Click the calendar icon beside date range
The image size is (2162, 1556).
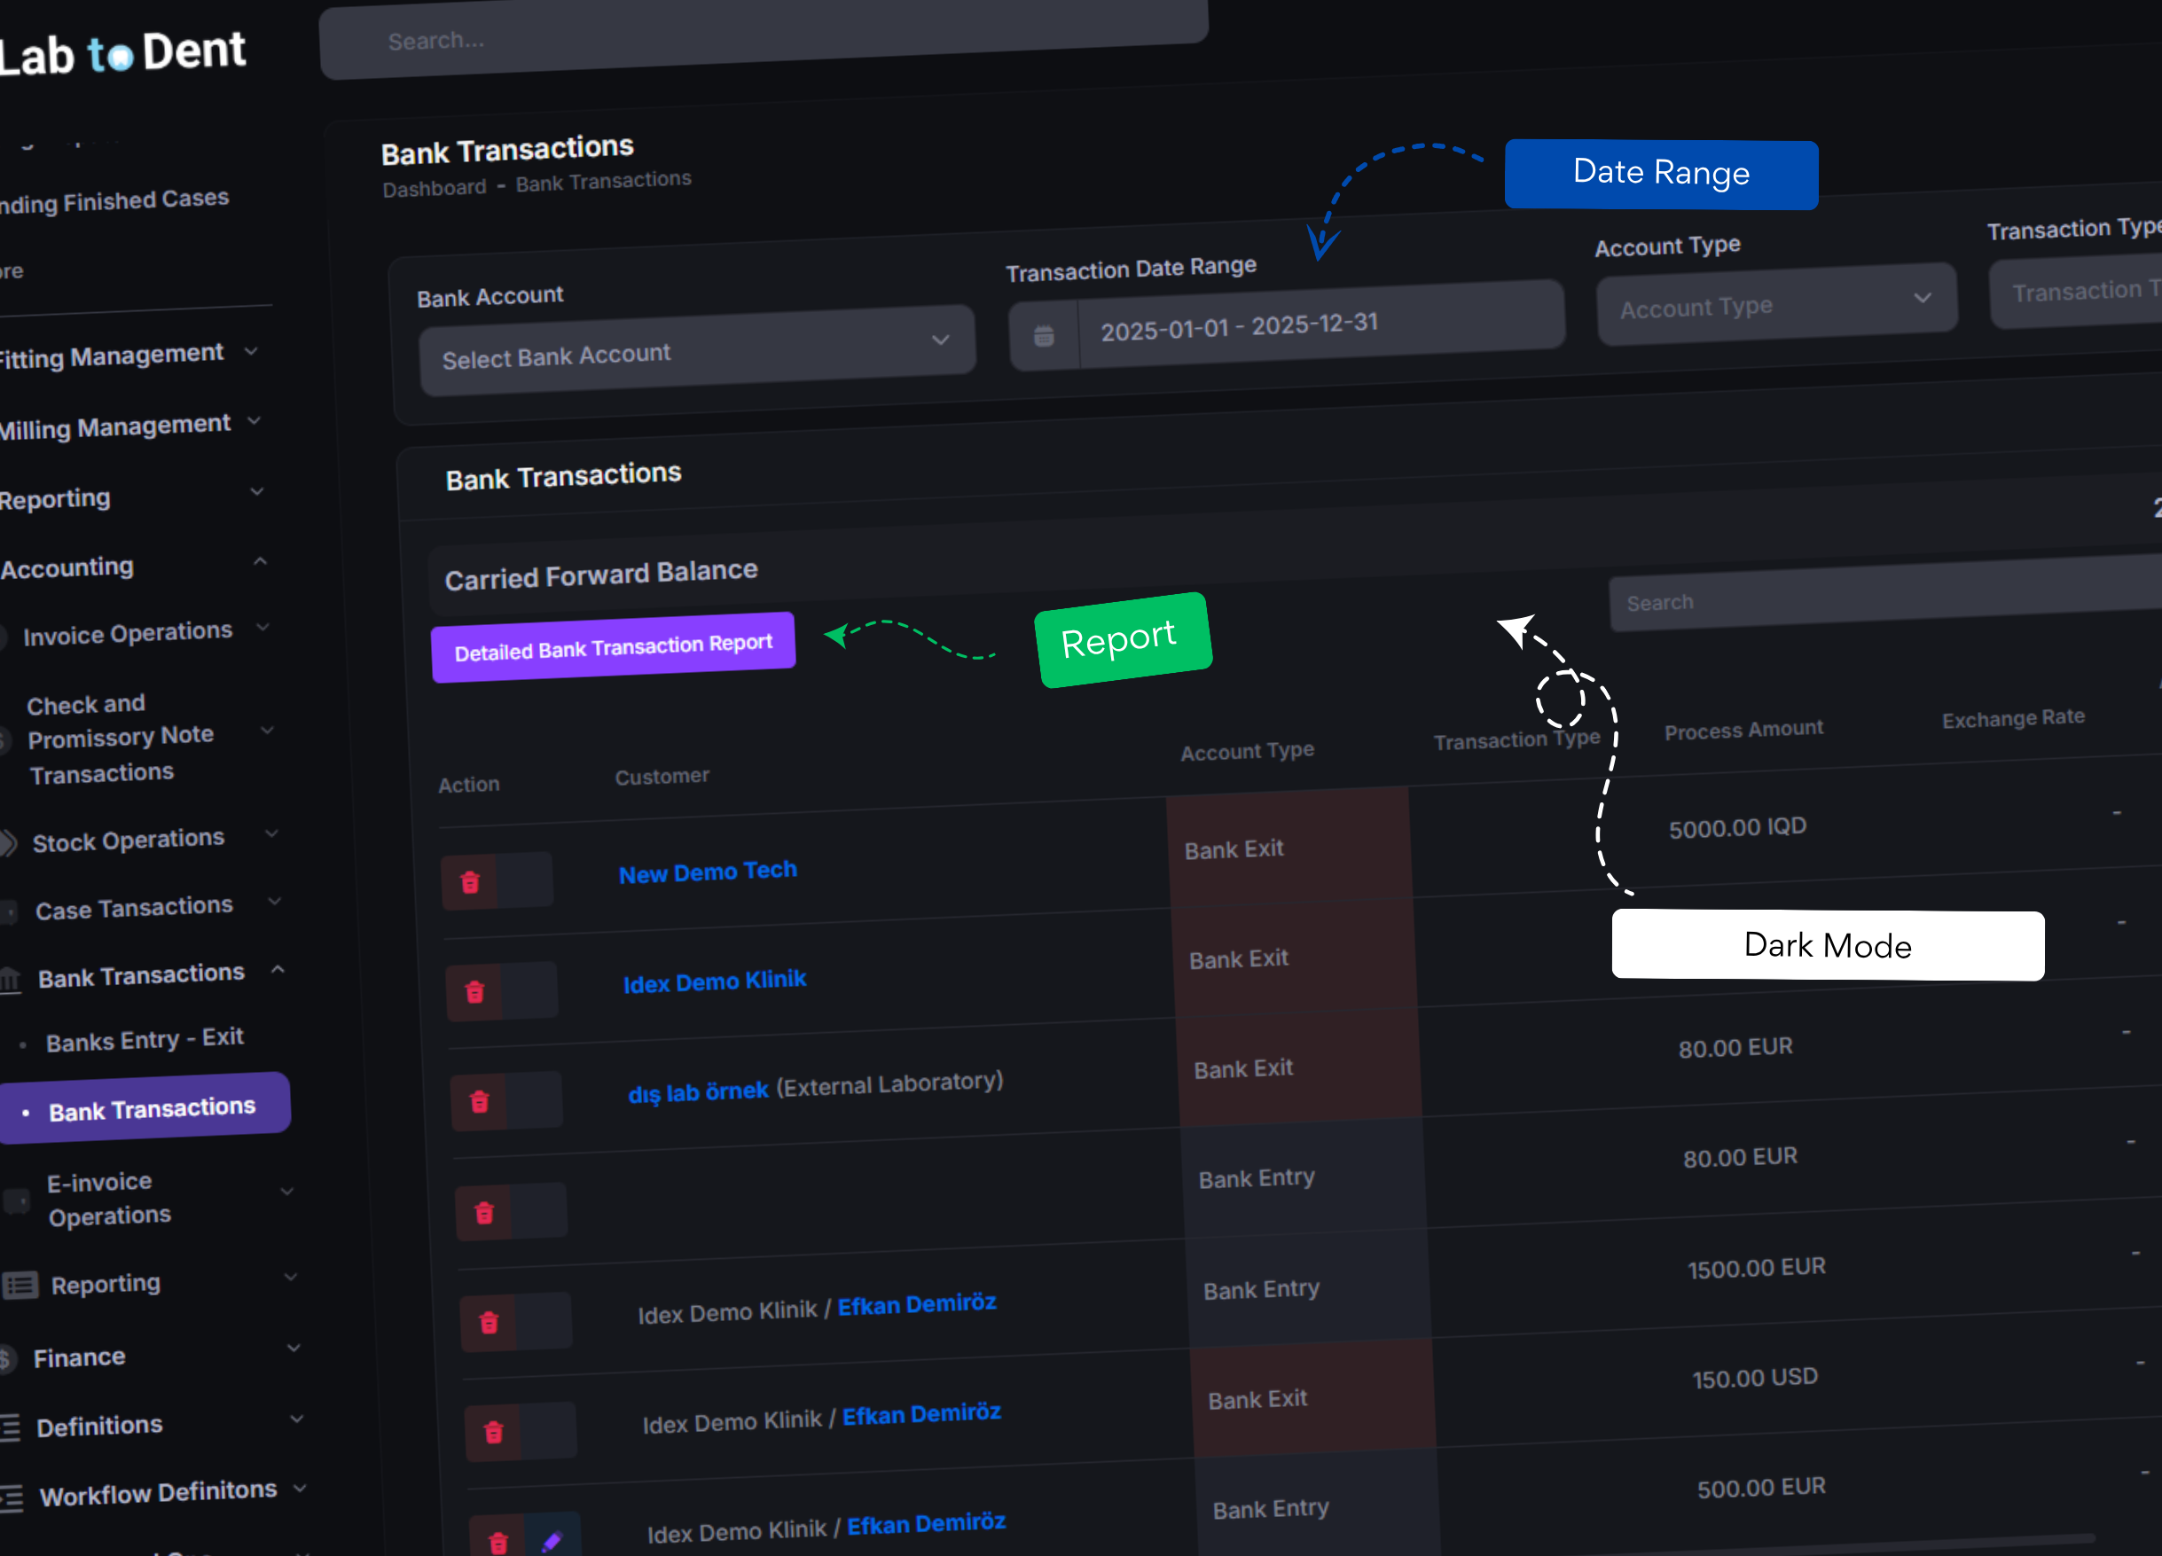tap(1044, 336)
